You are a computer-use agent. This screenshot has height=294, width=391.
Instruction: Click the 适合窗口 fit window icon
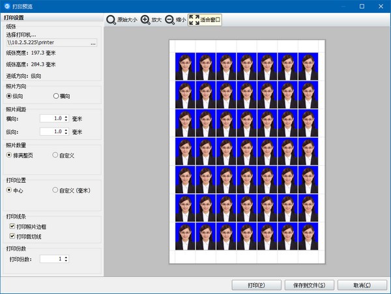pos(194,20)
